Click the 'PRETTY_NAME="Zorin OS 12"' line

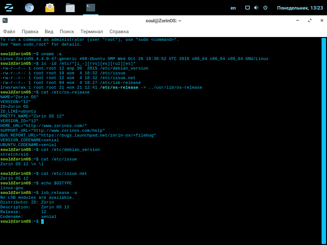tap(32, 116)
